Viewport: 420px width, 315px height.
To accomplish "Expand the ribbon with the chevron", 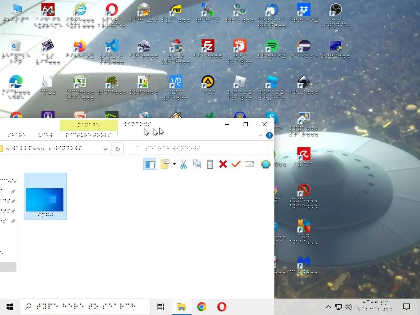I will pyautogui.click(x=260, y=135).
